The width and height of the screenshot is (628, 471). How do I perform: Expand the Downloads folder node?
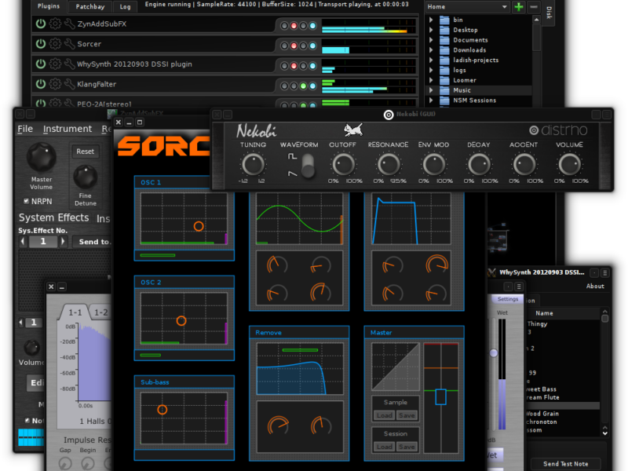[x=430, y=50]
